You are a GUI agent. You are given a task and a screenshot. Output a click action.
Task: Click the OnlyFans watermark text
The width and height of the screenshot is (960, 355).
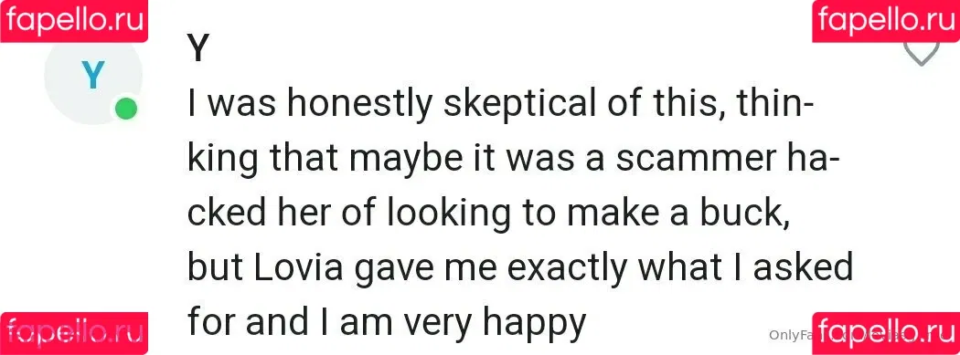pyautogui.click(x=790, y=335)
